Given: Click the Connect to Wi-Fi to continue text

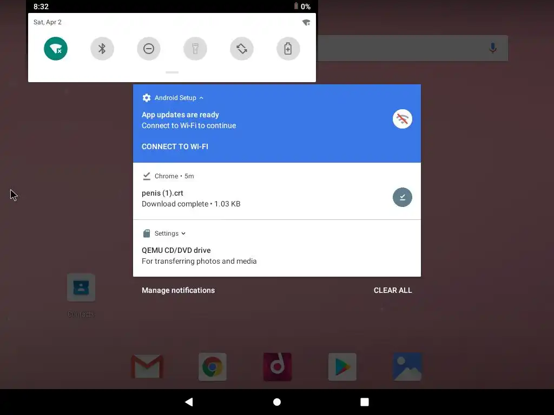Looking at the screenshot, I should click(189, 125).
